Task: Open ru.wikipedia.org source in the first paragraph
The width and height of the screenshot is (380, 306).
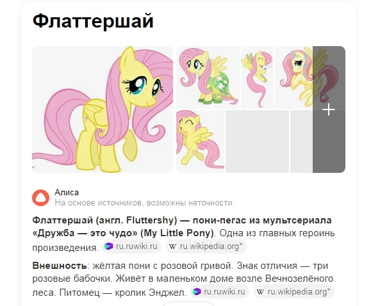Action: coord(206,246)
